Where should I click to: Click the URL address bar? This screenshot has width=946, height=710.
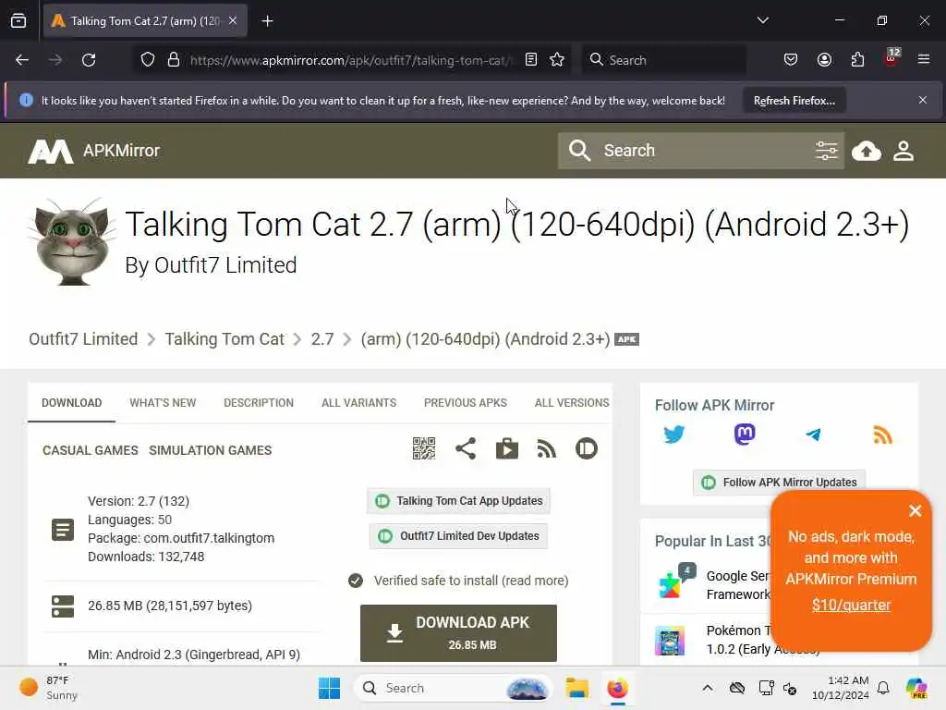click(353, 60)
